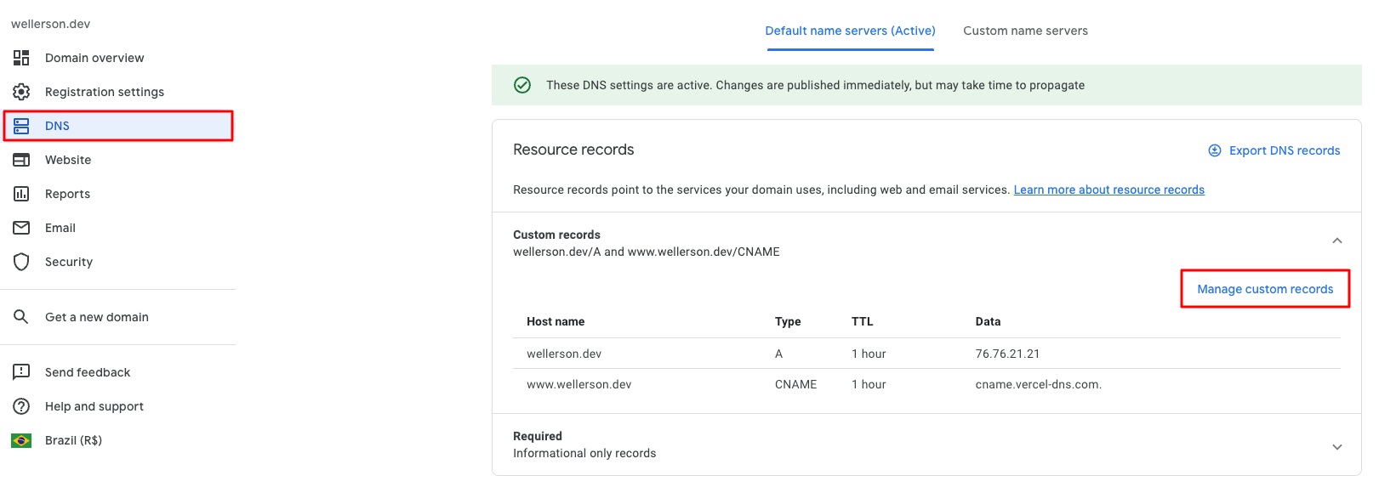Switch to Custom name servers tab
The height and width of the screenshot is (487, 1379).
[x=1025, y=31]
